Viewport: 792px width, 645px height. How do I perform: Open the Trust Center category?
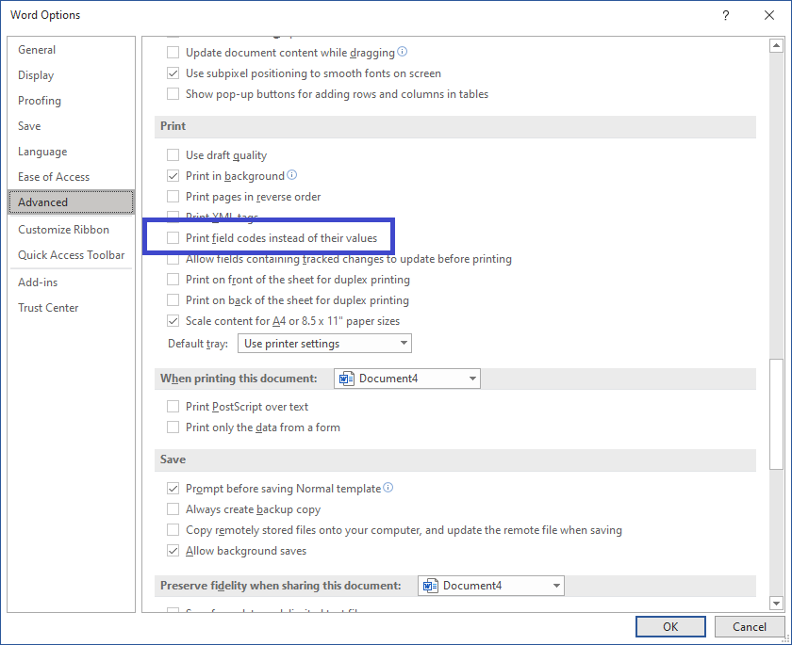tap(72, 308)
